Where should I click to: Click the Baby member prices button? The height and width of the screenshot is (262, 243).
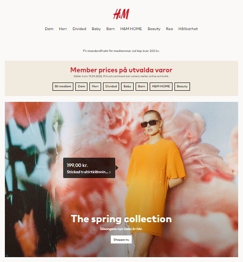(127, 86)
